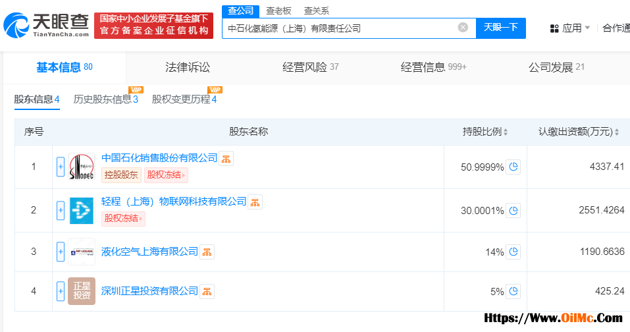Click the 轻程 blue company logo
The image size is (630, 332).
(x=82, y=210)
